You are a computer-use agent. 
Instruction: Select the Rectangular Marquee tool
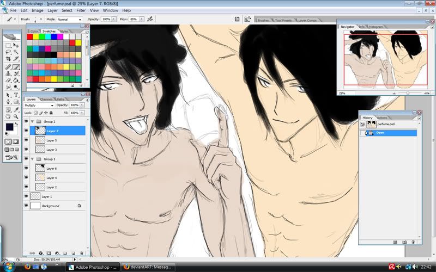[8, 45]
